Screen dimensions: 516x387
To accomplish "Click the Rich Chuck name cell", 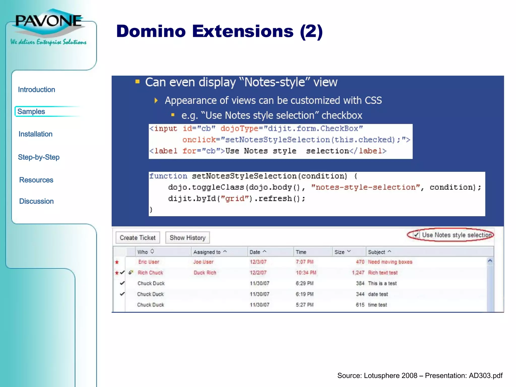I will (150, 273).
